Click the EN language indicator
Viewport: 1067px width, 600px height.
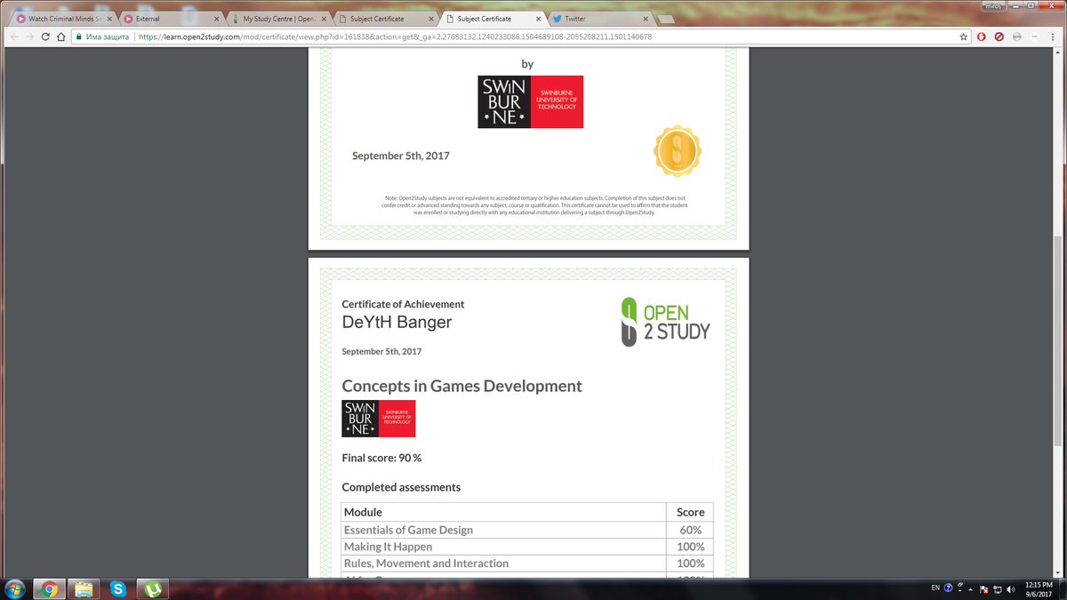pos(935,588)
